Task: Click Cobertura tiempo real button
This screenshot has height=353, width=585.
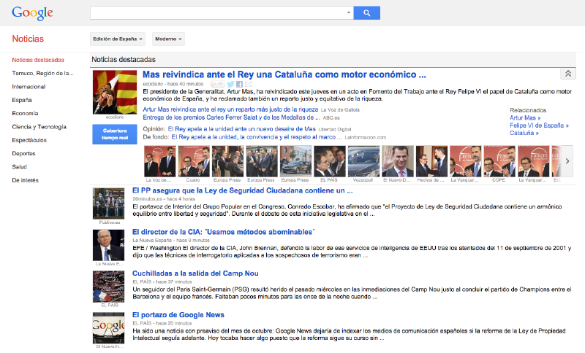Action: point(115,134)
